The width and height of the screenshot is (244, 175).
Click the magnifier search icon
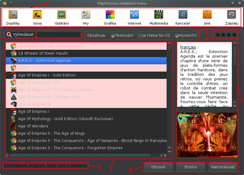coord(9,35)
